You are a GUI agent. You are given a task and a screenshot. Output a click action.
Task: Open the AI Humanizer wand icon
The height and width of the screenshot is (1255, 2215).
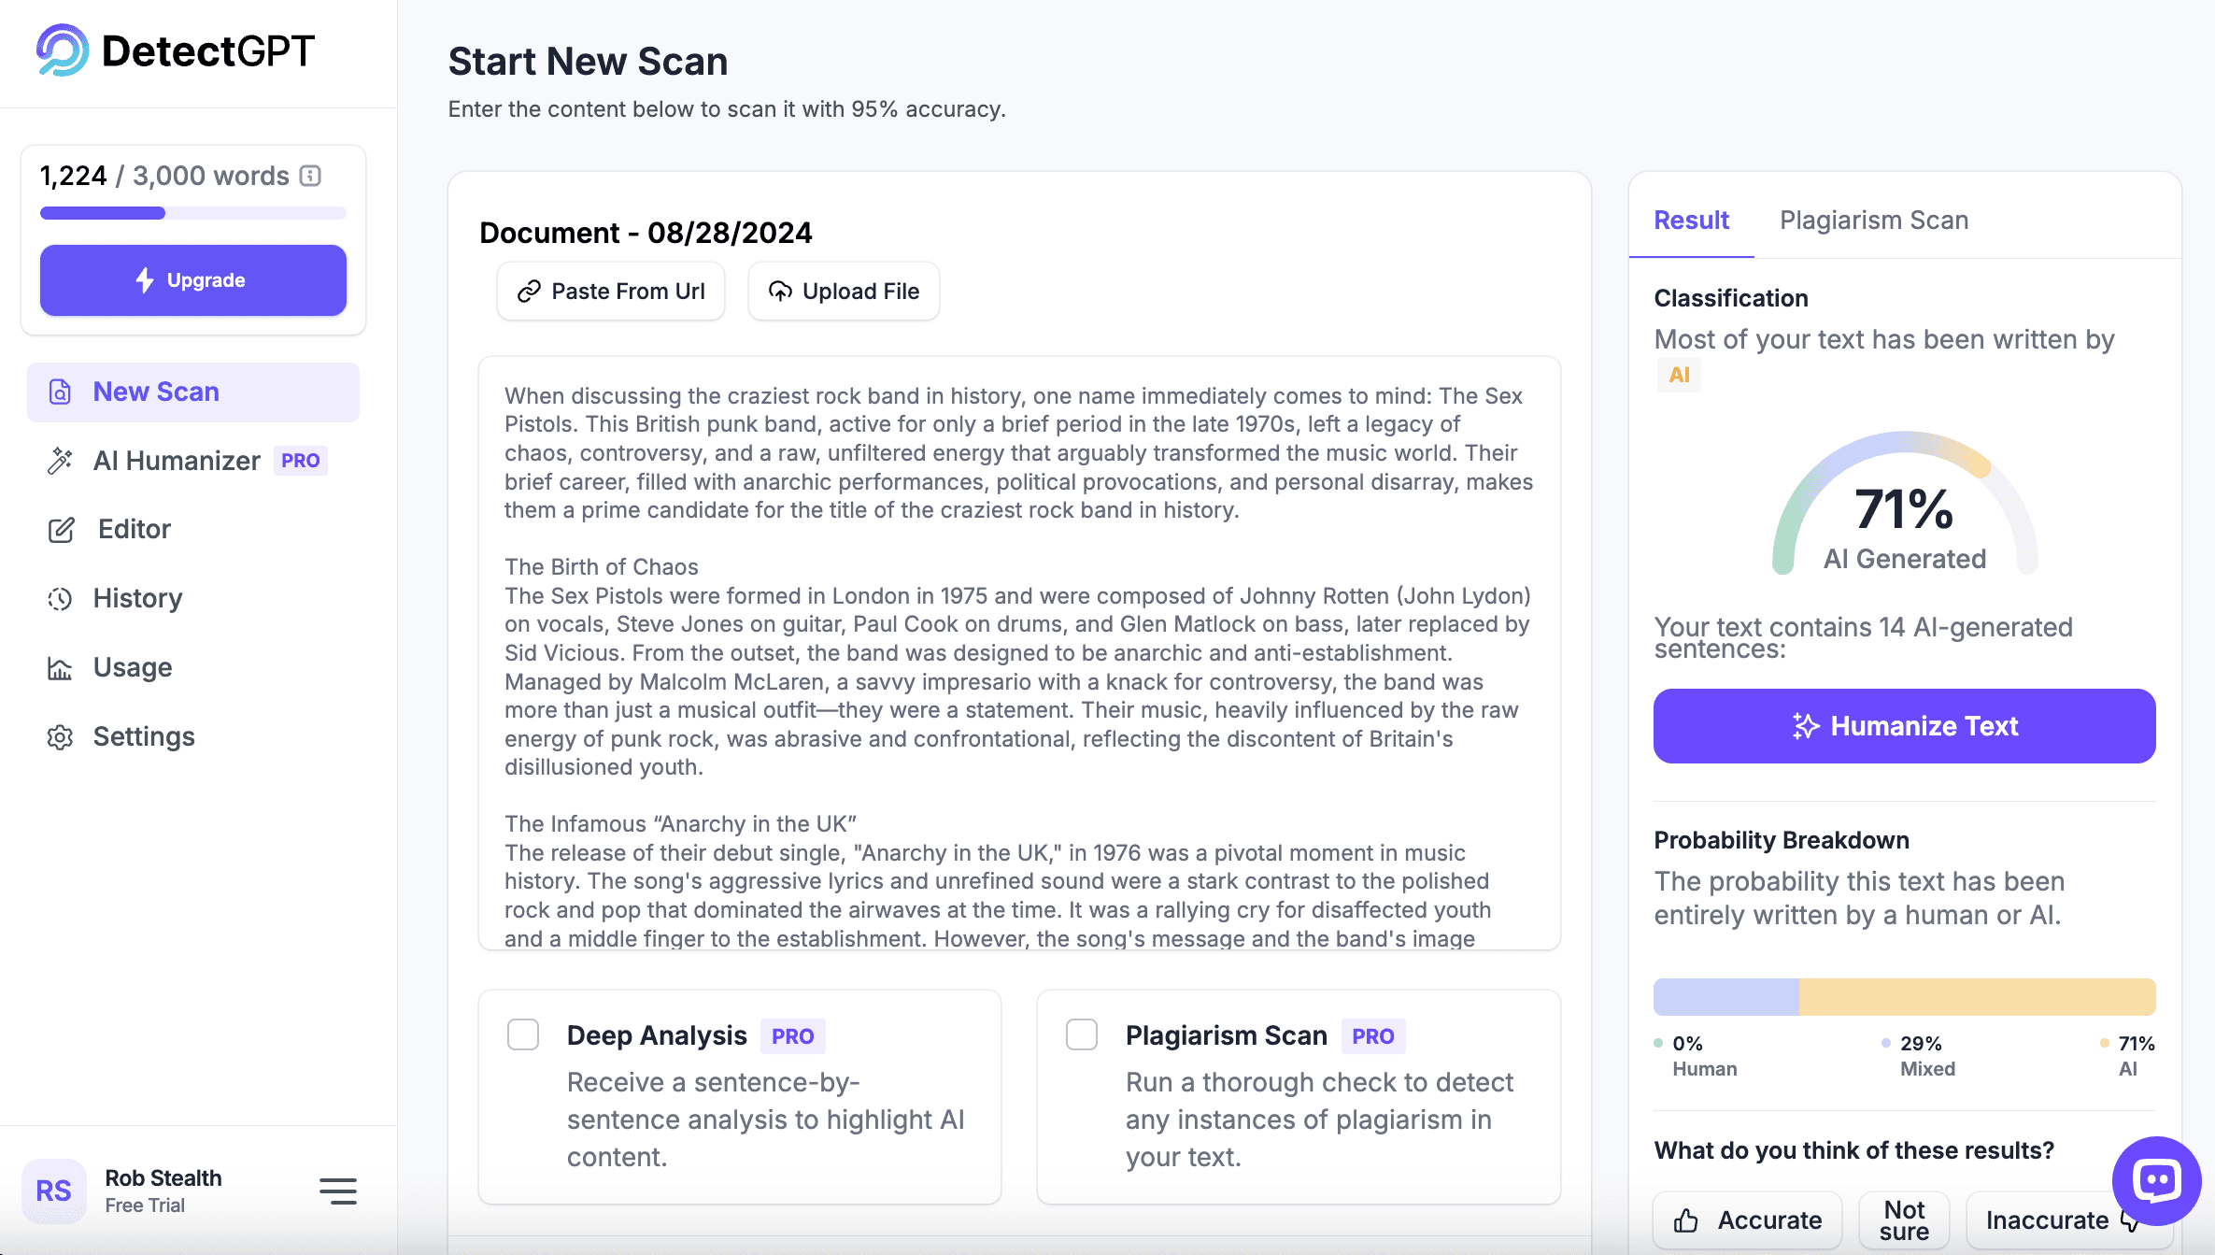pos(60,461)
